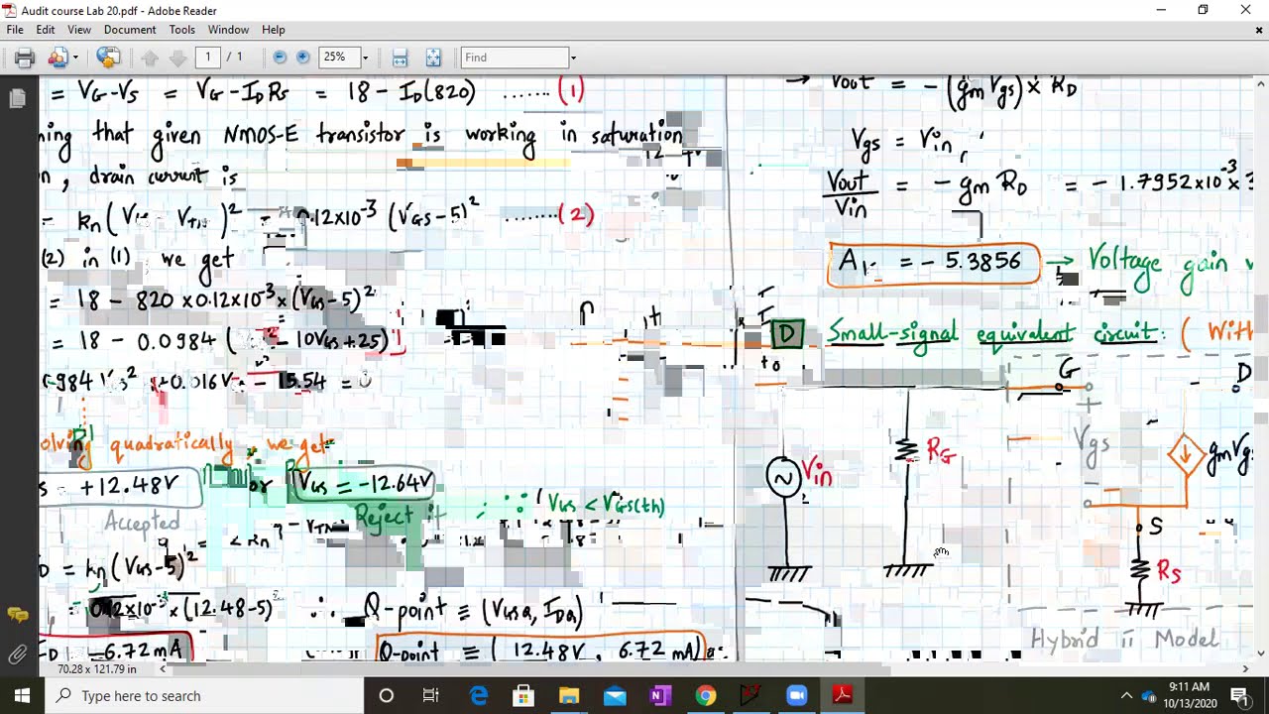Open the Comments panel in sidebar
The height and width of the screenshot is (714, 1269).
tap(17, 616)
